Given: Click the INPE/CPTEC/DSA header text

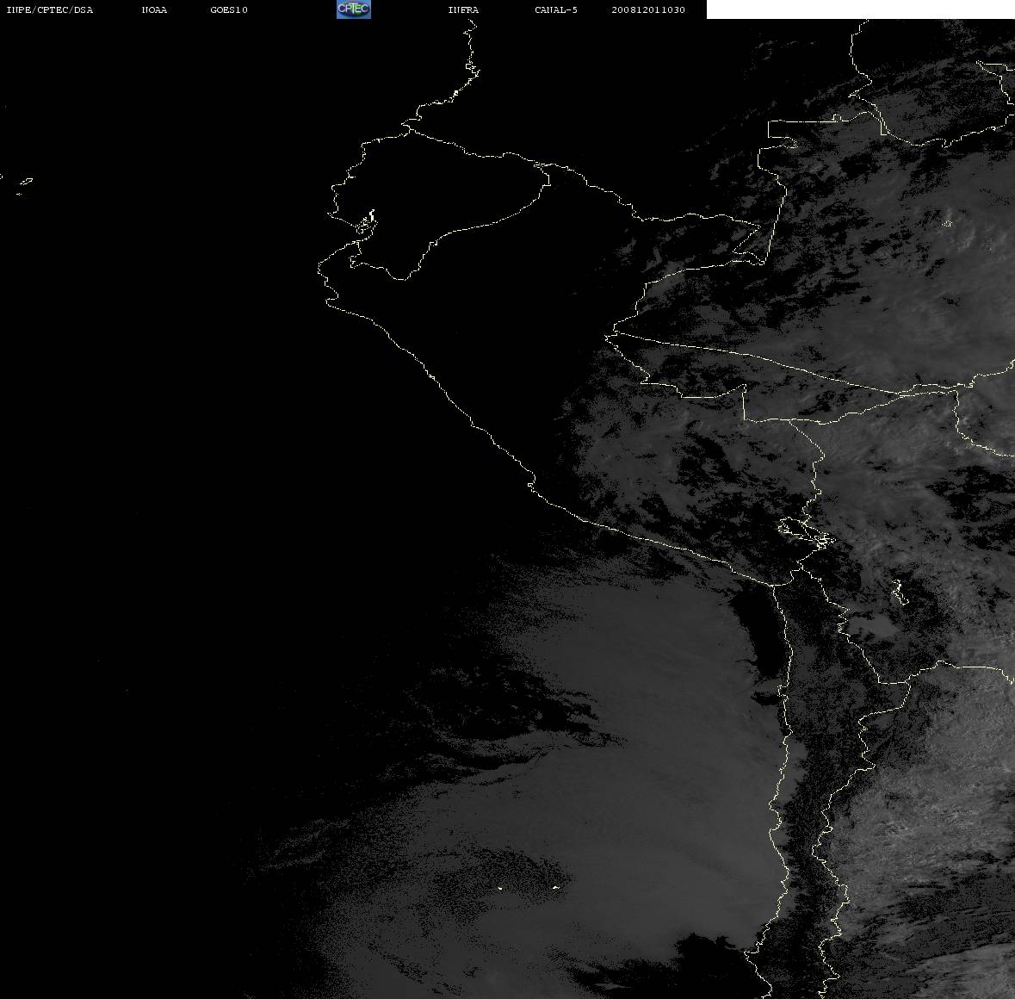Looking at the screenshot, I should [50, 9].
